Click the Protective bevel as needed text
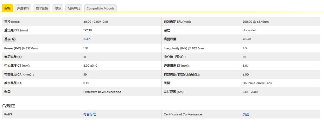Screen dimensions: 324x128 [x=102, y=92]
